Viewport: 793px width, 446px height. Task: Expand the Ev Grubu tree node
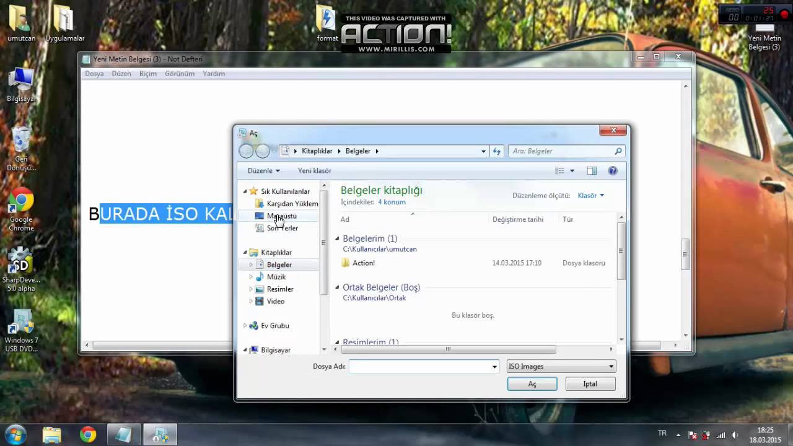coord(245,326)
